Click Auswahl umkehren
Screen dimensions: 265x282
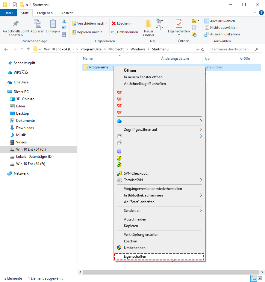coord(222,34)
